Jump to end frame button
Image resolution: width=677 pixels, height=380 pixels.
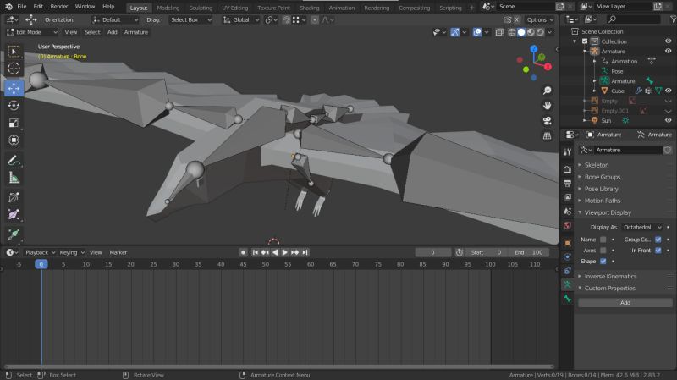tap(305, 252)
